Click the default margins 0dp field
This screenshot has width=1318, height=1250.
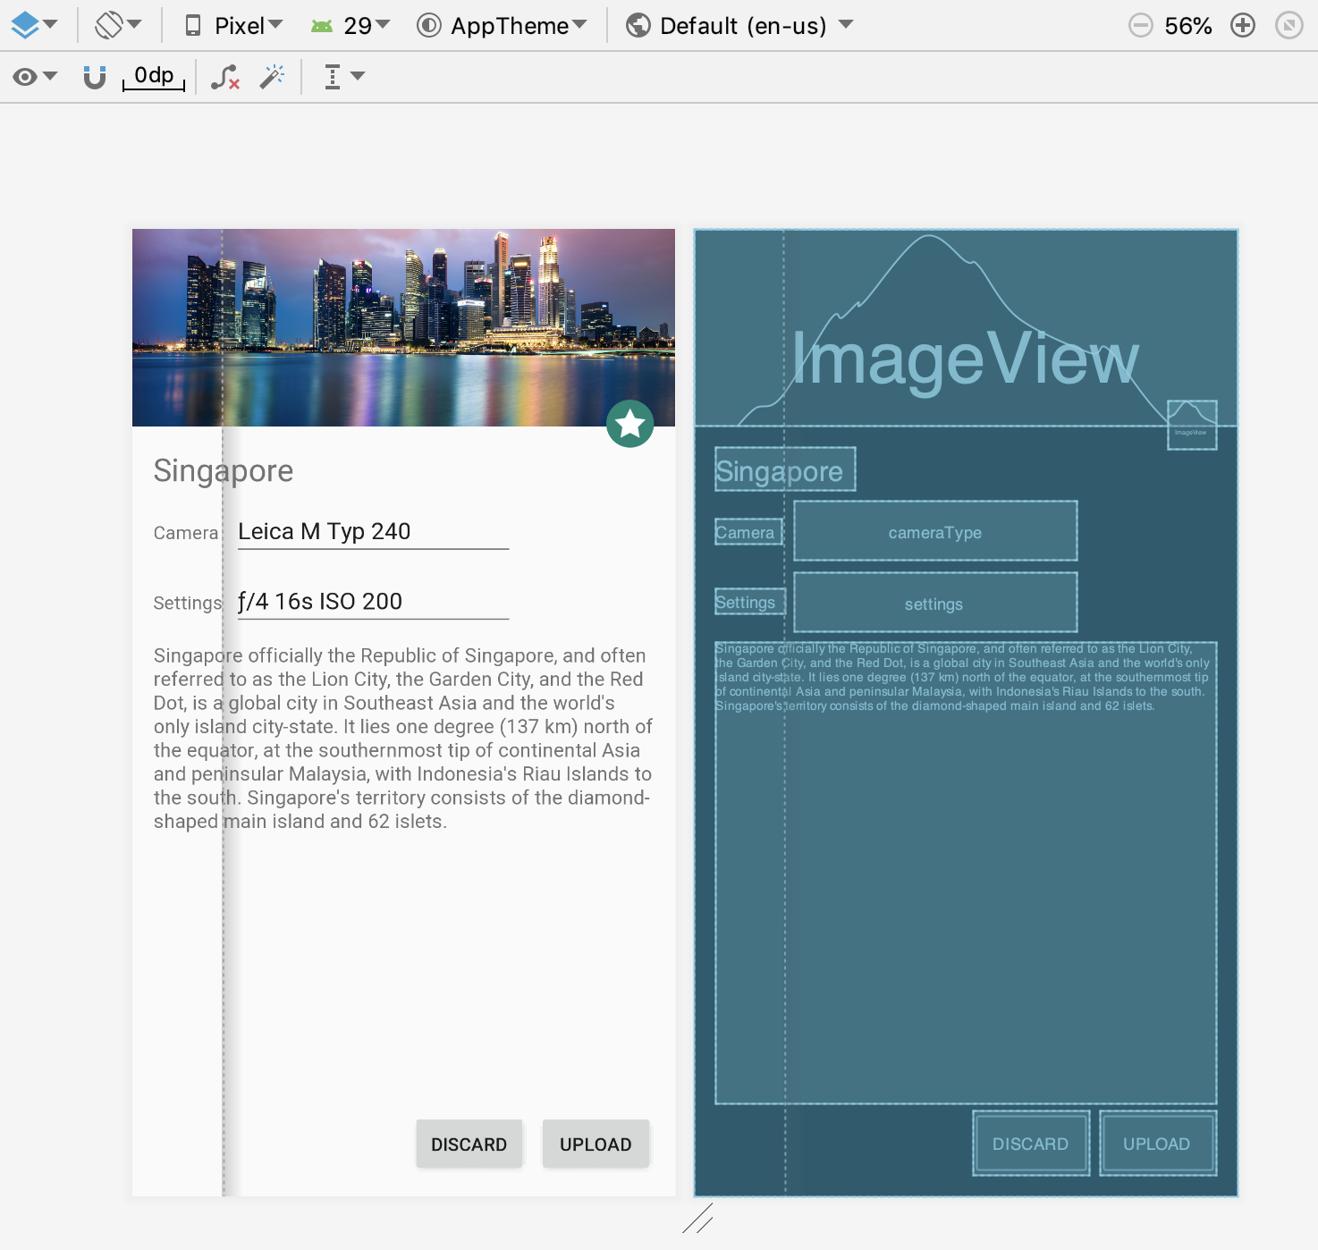(154, 76)
